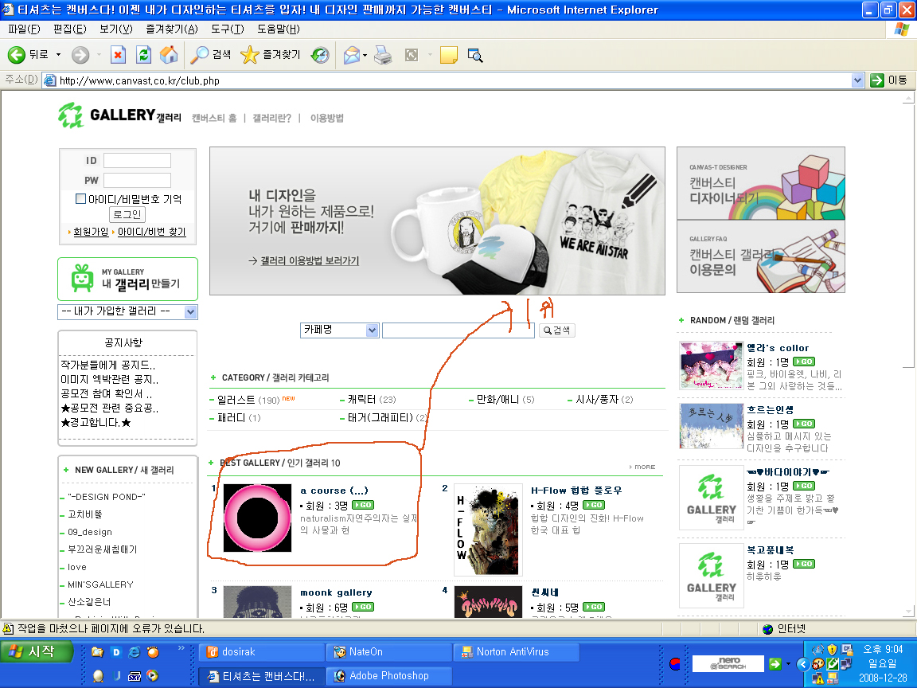917x688 pixels.
Task: Click the Favorites star icon
Action: [250, 55]
